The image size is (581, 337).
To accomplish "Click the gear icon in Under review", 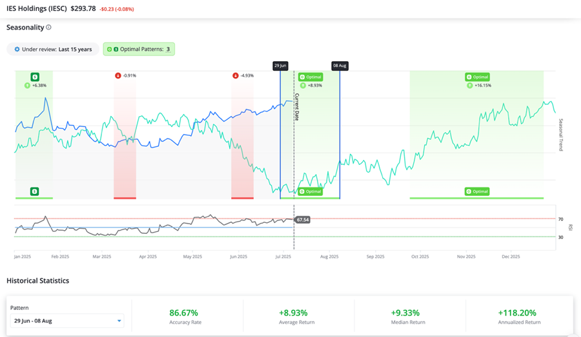I will coord(17,49).
